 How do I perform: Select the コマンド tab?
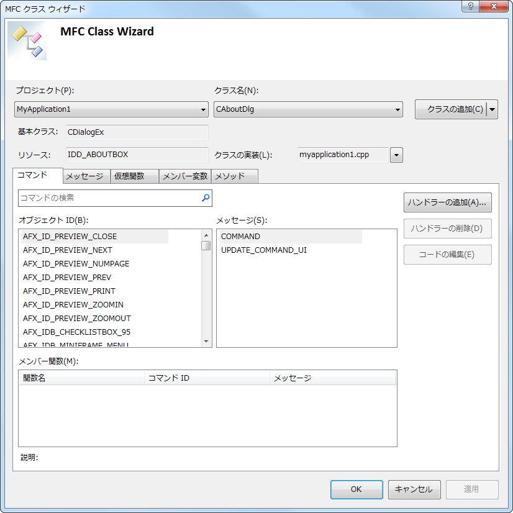click(x=33, y=175)
